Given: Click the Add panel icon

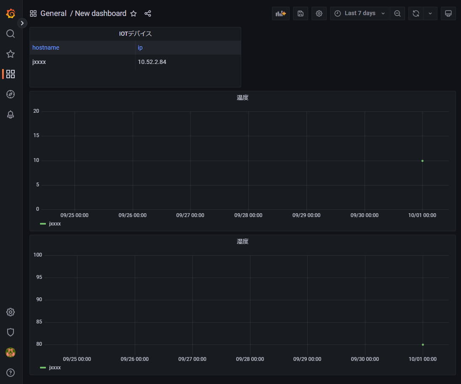Looking at the screenshot, I should click(280, 13).
